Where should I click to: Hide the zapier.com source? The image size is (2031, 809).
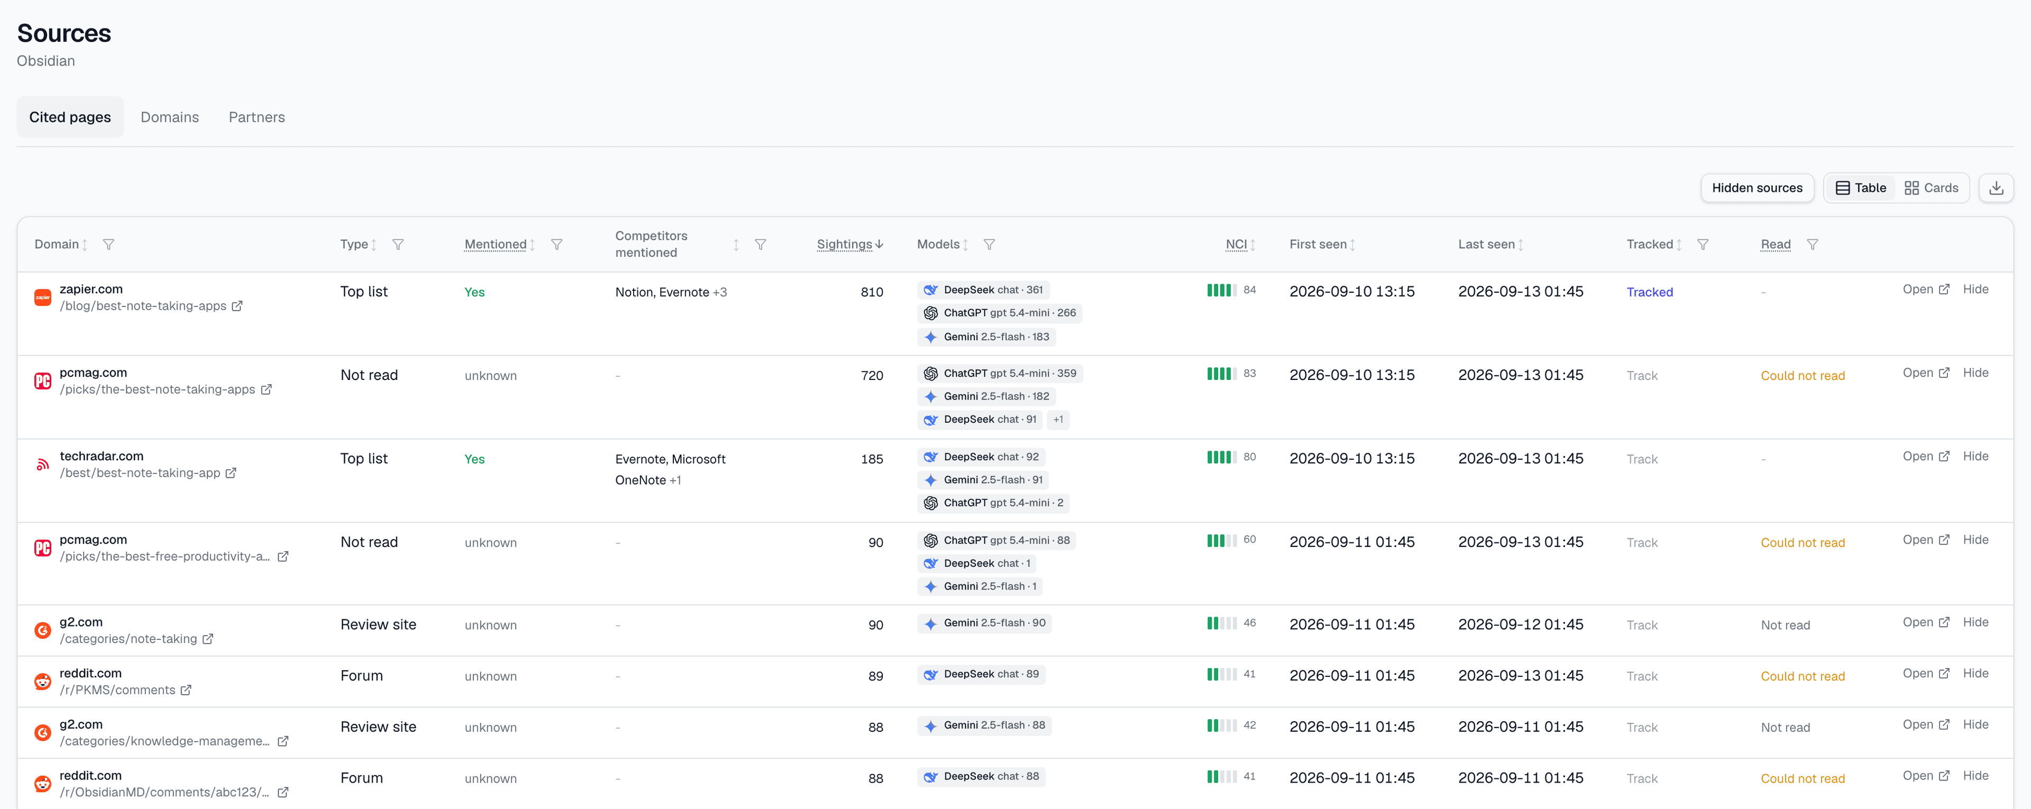(x=1975, y=289)
